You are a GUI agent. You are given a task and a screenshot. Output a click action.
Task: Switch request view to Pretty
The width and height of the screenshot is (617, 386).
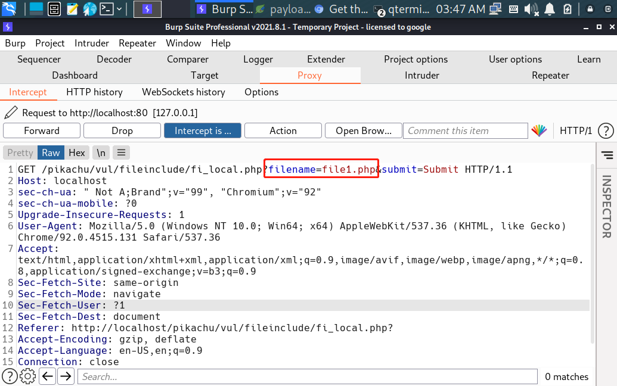(x=20, y=152)
